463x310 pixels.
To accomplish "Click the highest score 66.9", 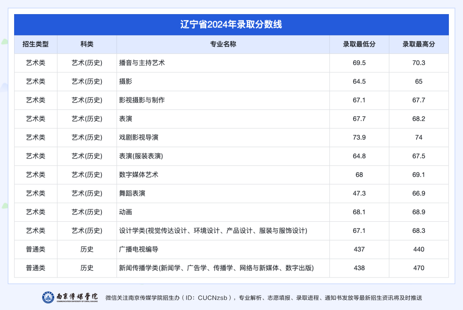I will coord(419,193).
